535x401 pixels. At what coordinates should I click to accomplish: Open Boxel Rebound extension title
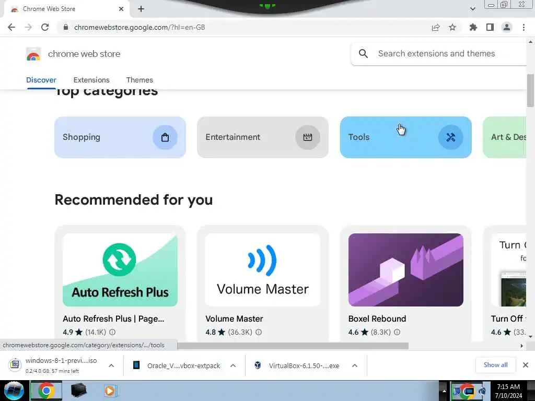coord(377,319)
